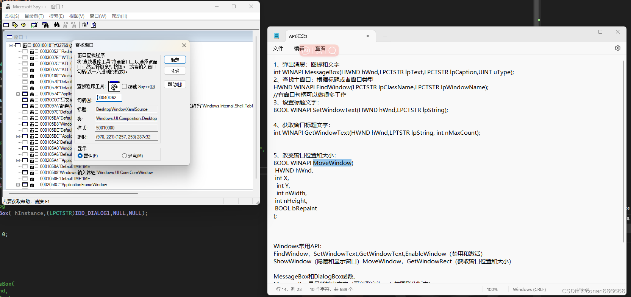Select tree row 00010180 Worke
The image size is (631, 297).
51,76
